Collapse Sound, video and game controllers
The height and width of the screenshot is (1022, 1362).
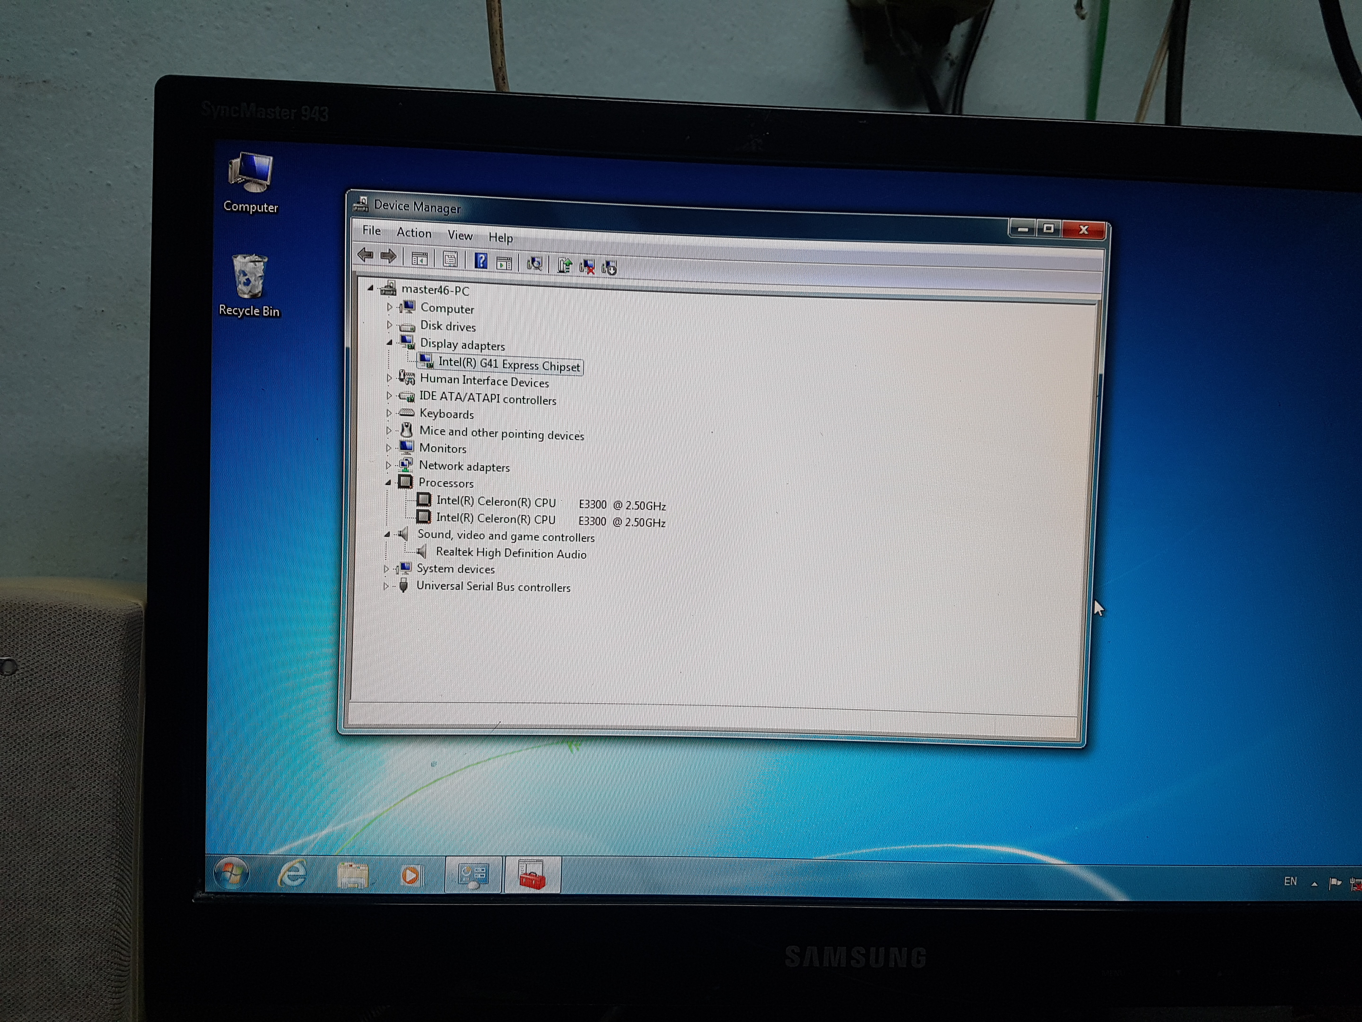pos(387,535)
